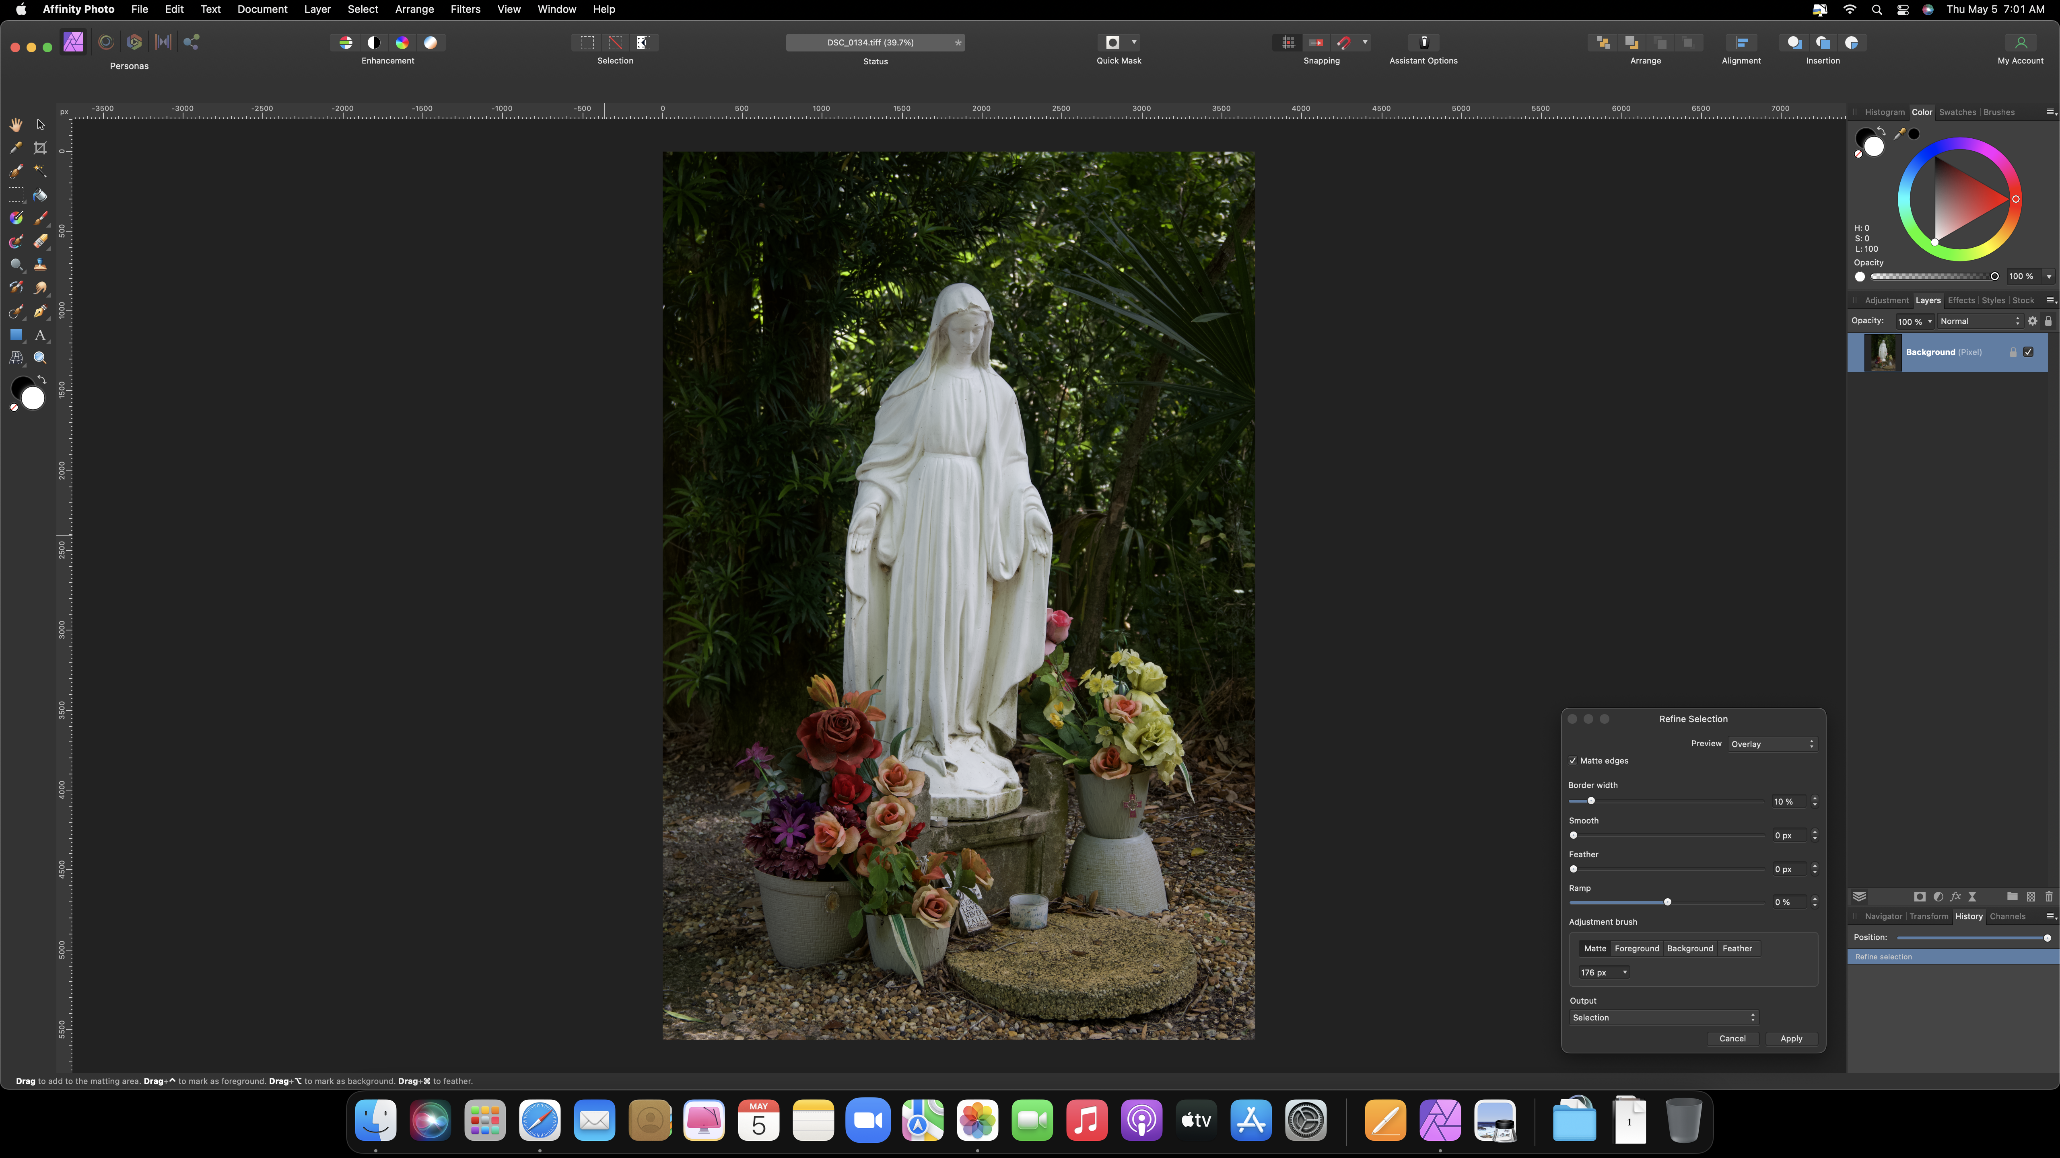Viewport: 2060px width, 1158px height.
Task: Select the Flood Fill bucket tool
Action: coord(40,195)
